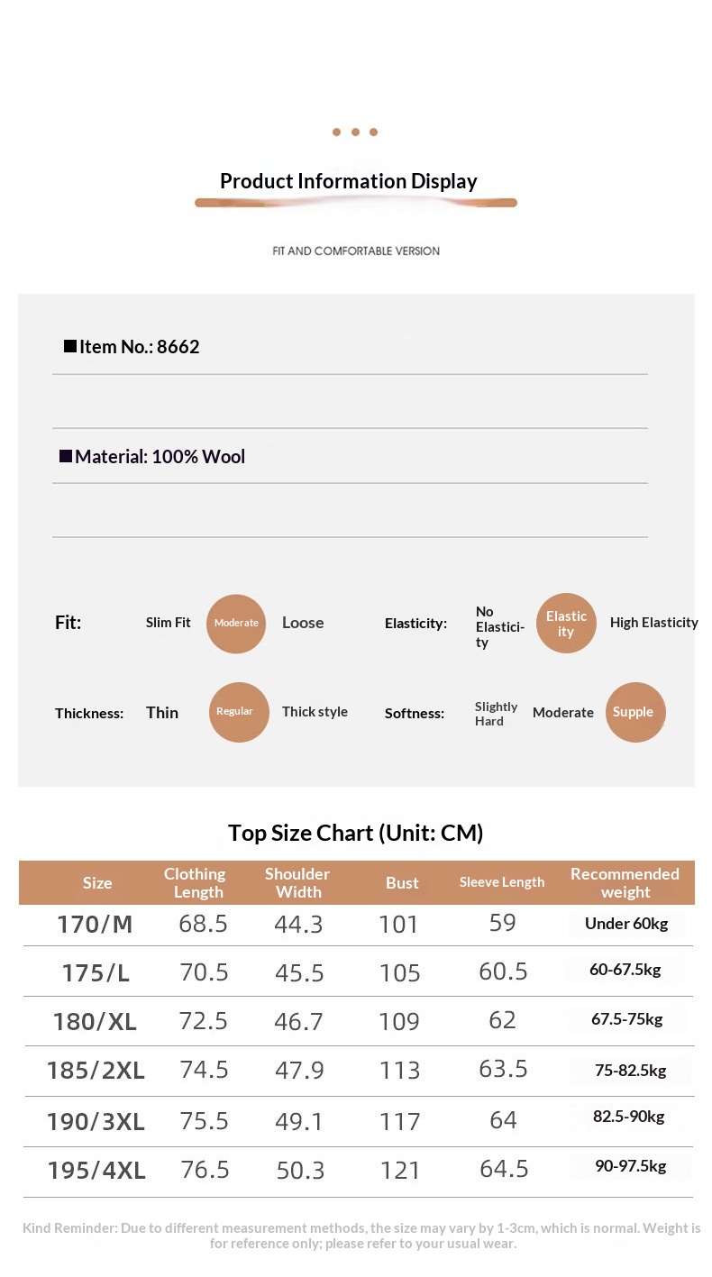712x1277 pixels.
Task: Click the Kind Reminder note text
Action: [x=361, y=1236]
